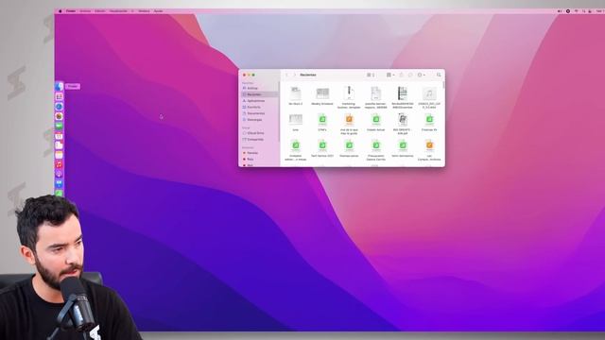605x340 pixels.
Task: Open the Ayuda menu
Action: (158, 11)
